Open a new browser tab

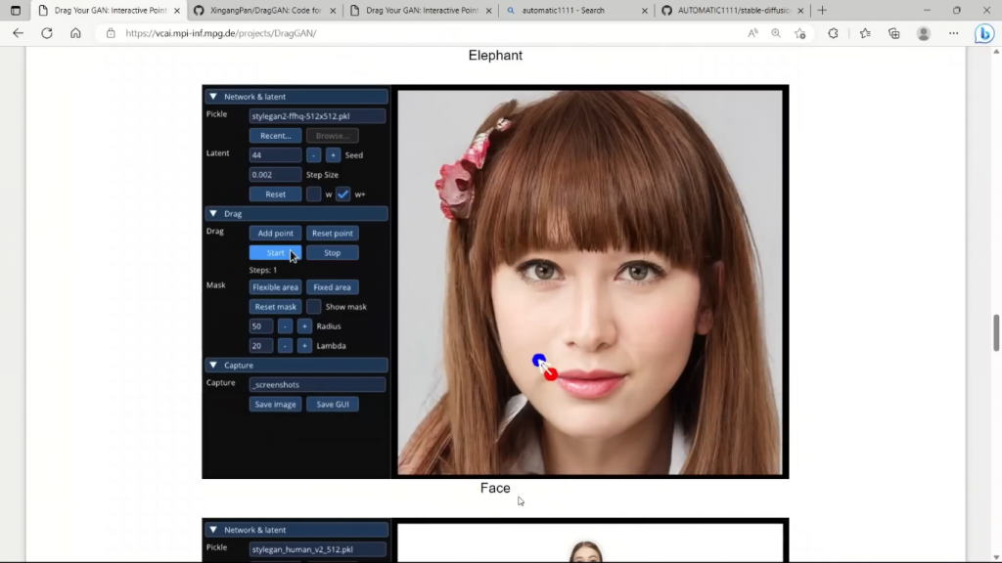(x=822, y=10)
